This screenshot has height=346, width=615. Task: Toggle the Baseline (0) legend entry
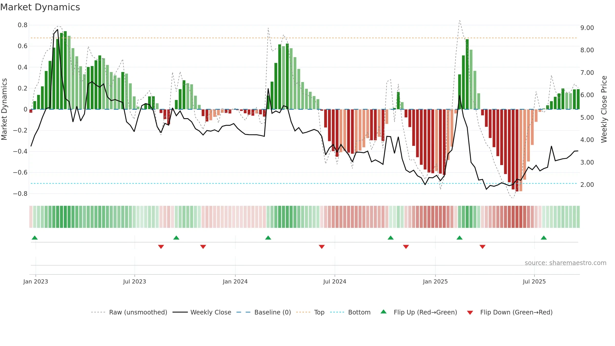point(263,312)
